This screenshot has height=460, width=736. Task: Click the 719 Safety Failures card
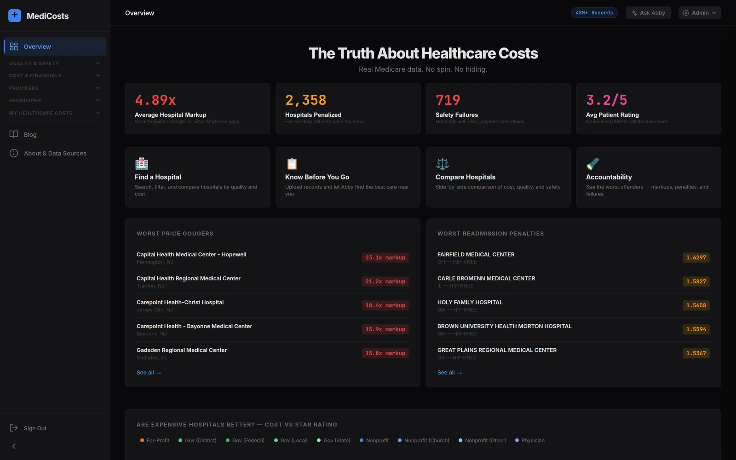pos(498,109)
